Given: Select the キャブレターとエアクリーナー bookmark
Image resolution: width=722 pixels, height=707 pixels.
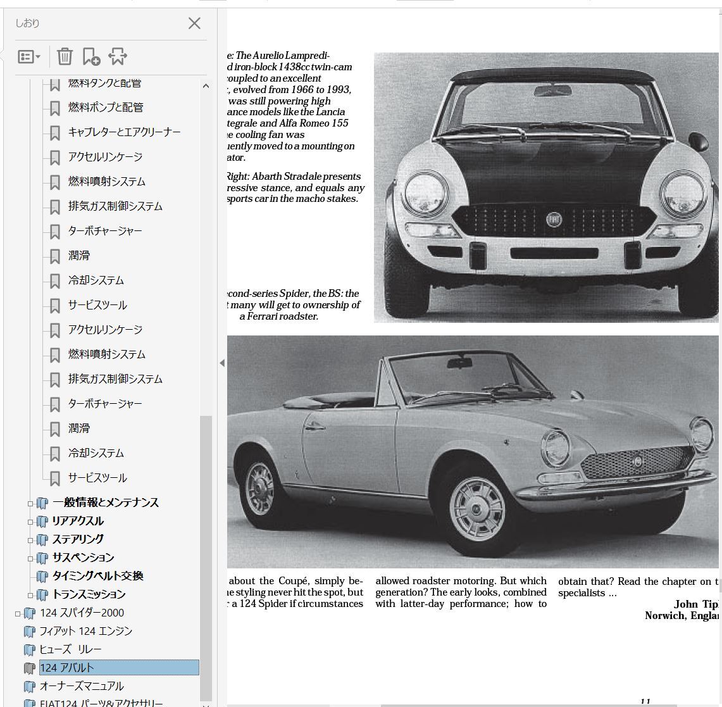Looking at the screenshot, I should coord(124,132).
